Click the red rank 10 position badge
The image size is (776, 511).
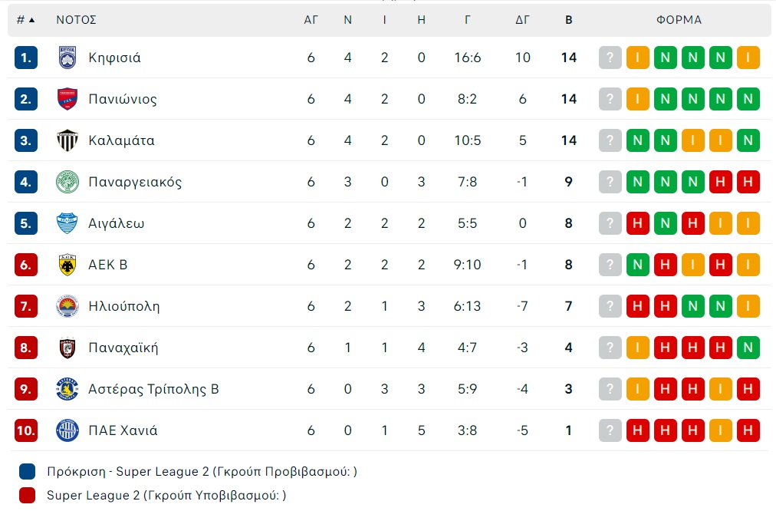(x=26, y=430)
